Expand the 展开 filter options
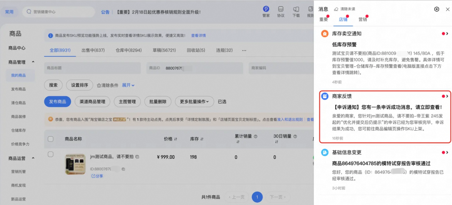 tap(128, 85)
